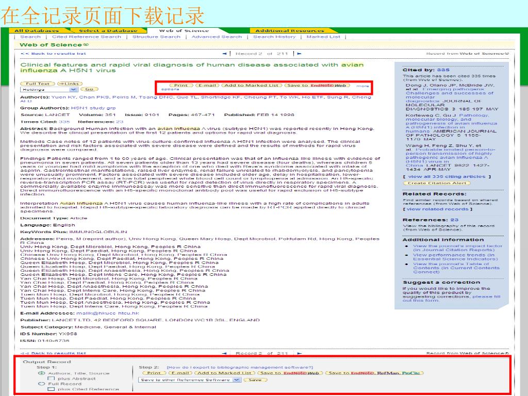Open the Holdings dropdown
The width and height of the screenshot is (528, 396).
point(49,89)
